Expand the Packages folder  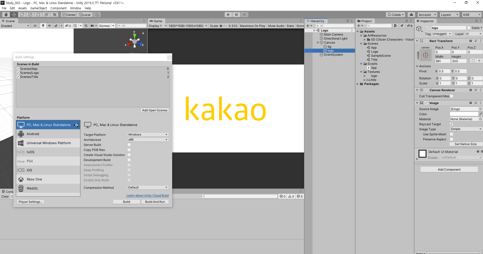[x=358, y=84]
